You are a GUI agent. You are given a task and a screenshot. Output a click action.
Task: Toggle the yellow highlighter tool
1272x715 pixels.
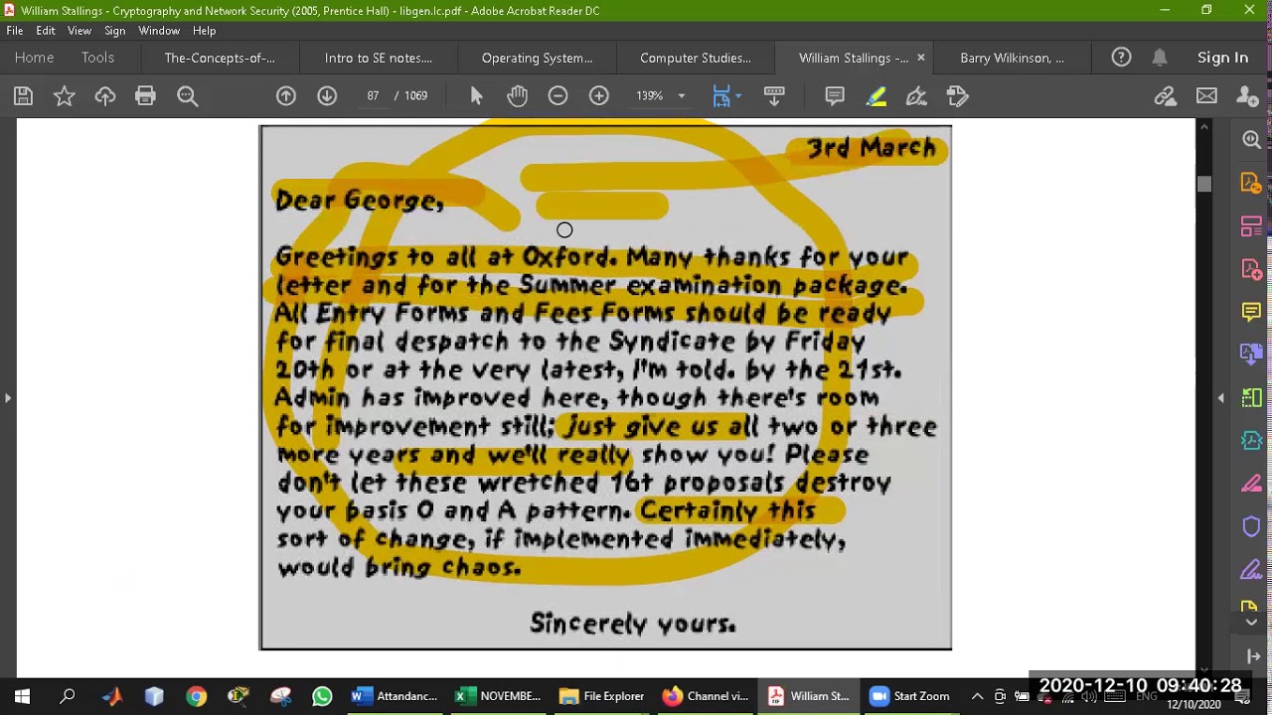click(875, 96)
